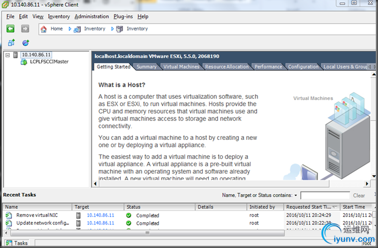The image size is (378, 248).
Task: Switch to the Virtual Machines tab
Action: tap(181, 67)
